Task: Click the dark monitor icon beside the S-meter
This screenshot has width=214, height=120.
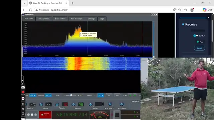Action: [117, 115]
